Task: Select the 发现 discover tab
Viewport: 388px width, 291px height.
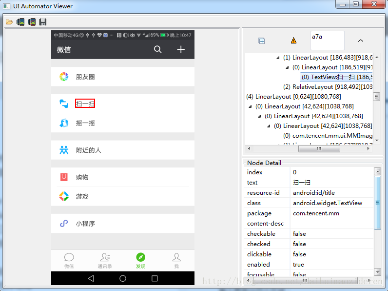Action: (x=140, y=261)
